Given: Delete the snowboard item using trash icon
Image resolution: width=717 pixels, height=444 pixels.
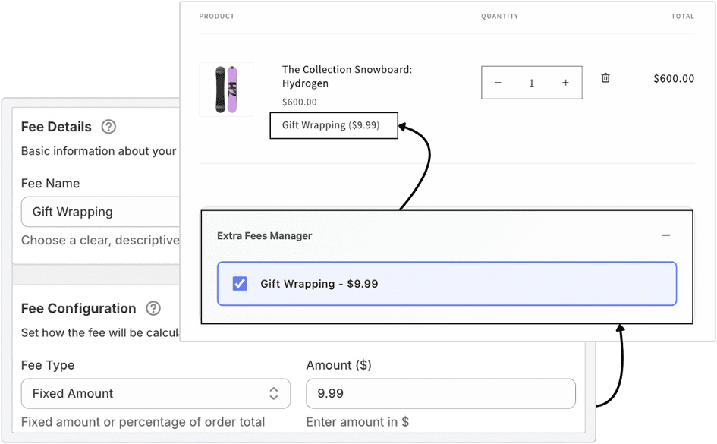Looking at the screenshot, I should pyautogui.click(x=605, y=77).
